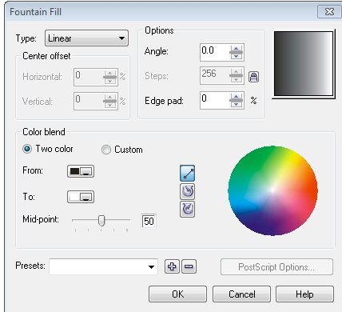Click the Steps value field showing 256
Screen dimensions: 342x312
(215, 76)
